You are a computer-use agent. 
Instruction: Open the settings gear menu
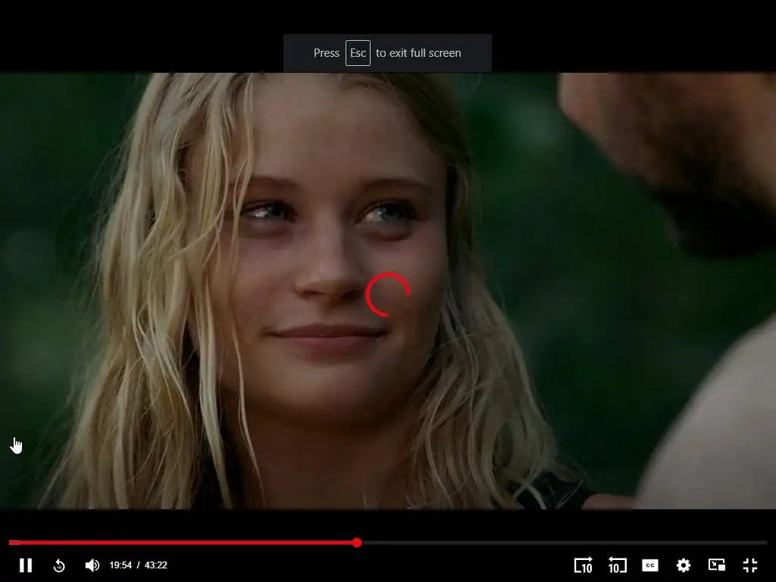click(684, 565)
